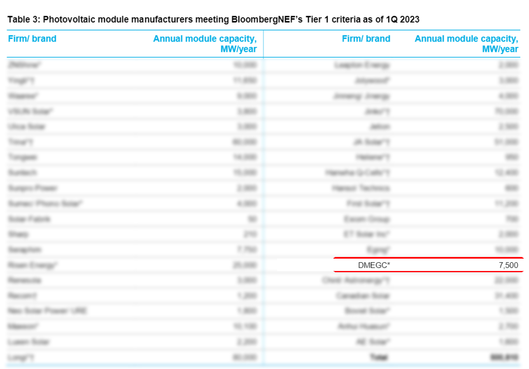Click the first Annual module capacity column header
The width and height of the screenshot is (529, 369).
205,44
